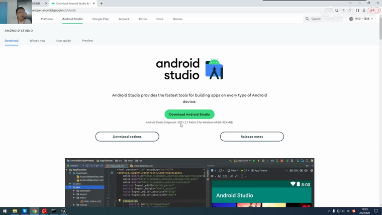
Task: Click the globe language icon
Action: coord(351,19)
